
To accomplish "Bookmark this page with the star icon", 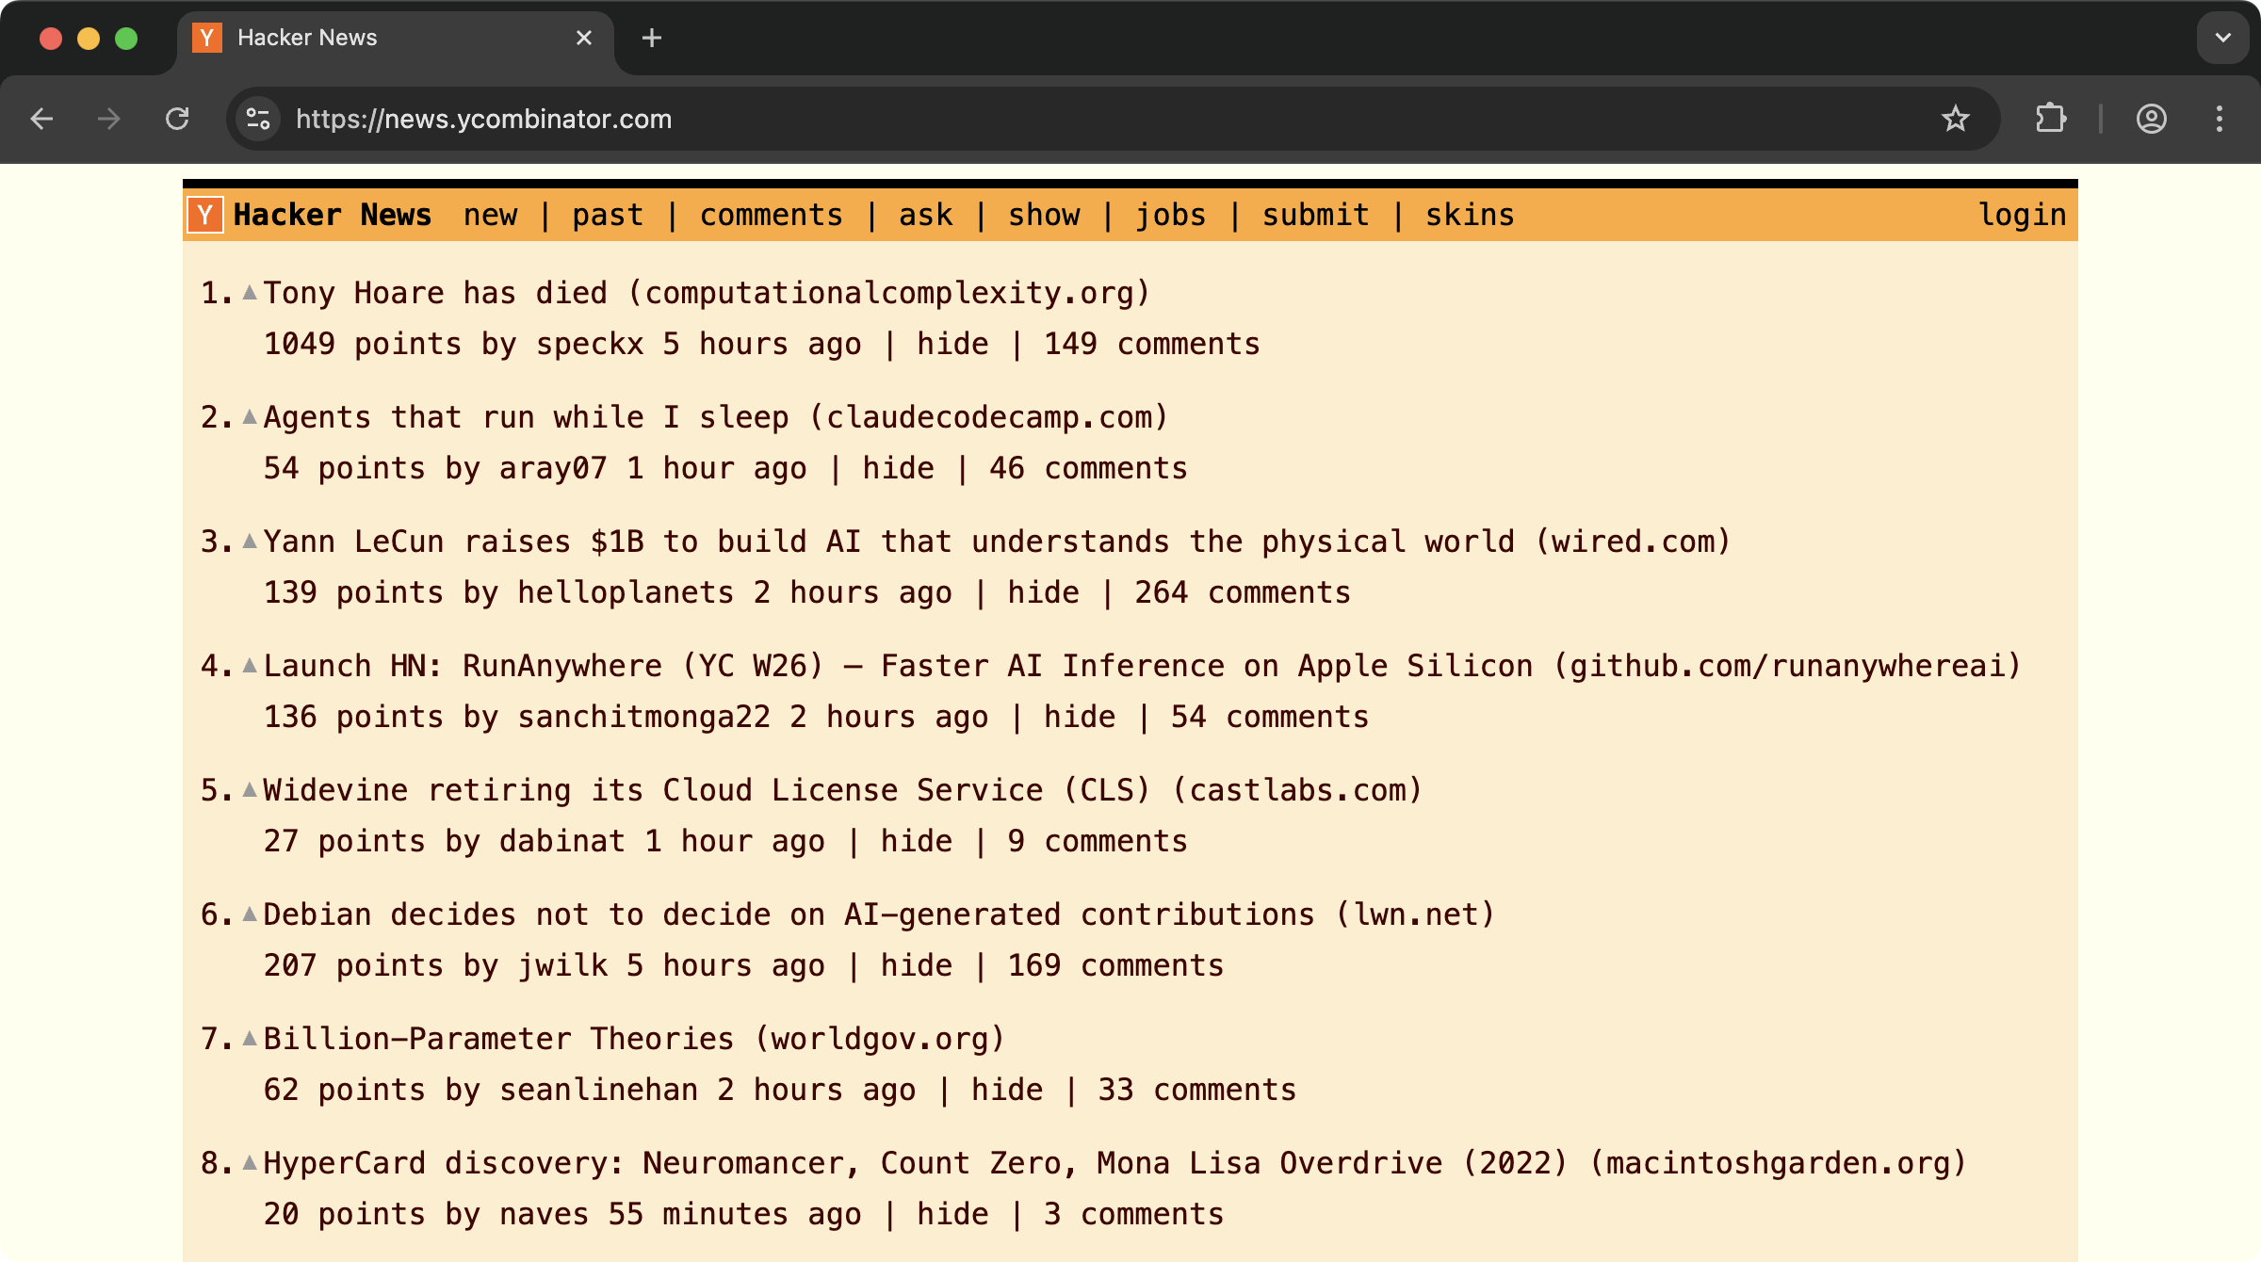I will coord(1955,119).
